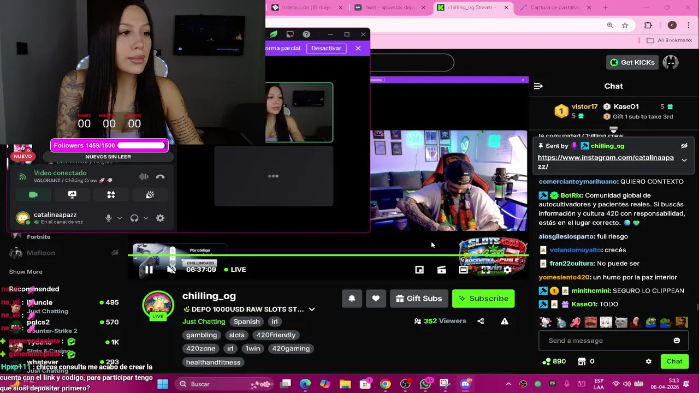Screen dimensions: 699x393
Task: Bookmark this page with the star icon
Action: 625,25
